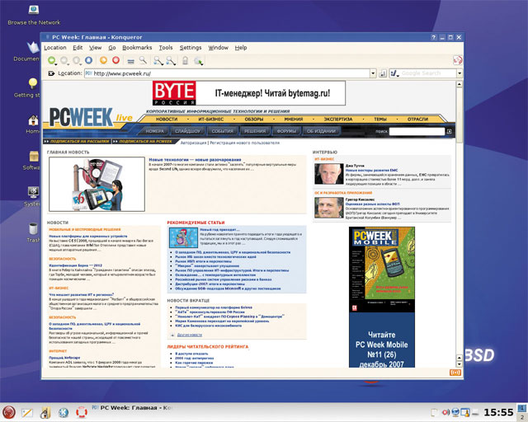Click the volume icon in the system tray
528x422 pixels.
point(445,412)
